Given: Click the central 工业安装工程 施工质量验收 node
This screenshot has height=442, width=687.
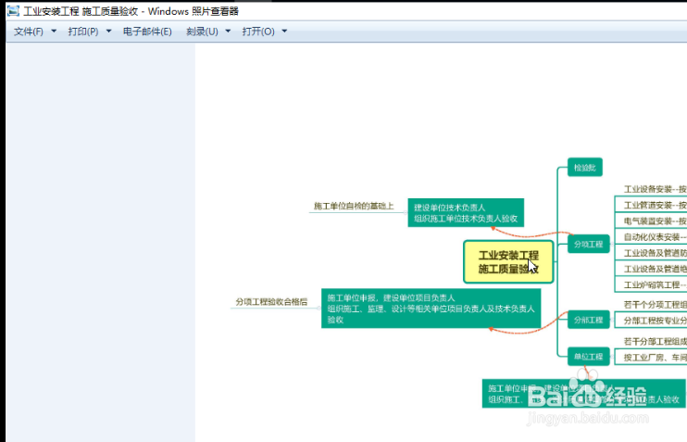Looking at the screenshot, I should click(x=508, y=262).
